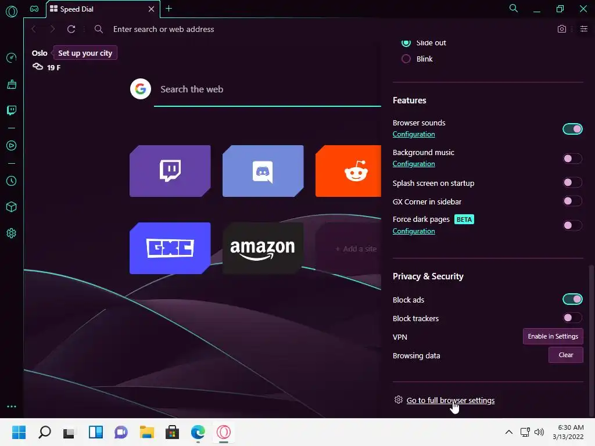Open the Twitch speed dial tile
This screenshot has height=446, width=595.
[170, 171]
